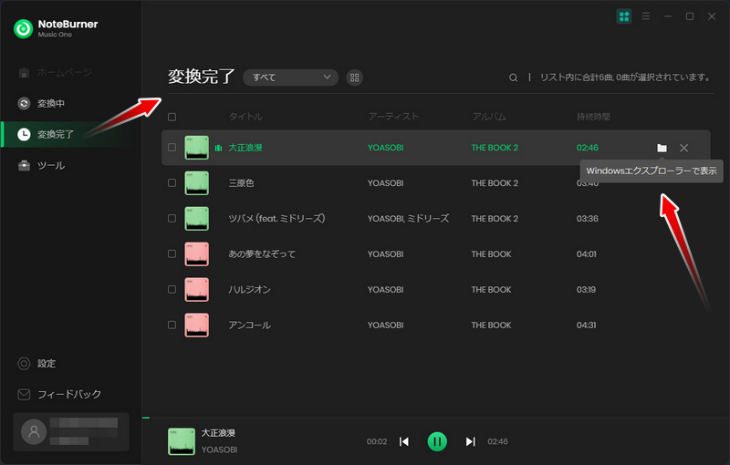The width and height of the screenshot is (730, 465).
Task: Click the now-playing album art in player
Action: pos(181,441)
